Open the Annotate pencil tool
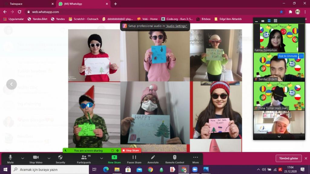The height and width of the screenshot is (174, 310). coord(153,159)
